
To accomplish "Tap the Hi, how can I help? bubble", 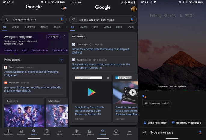I will click(x=157, y=104).
